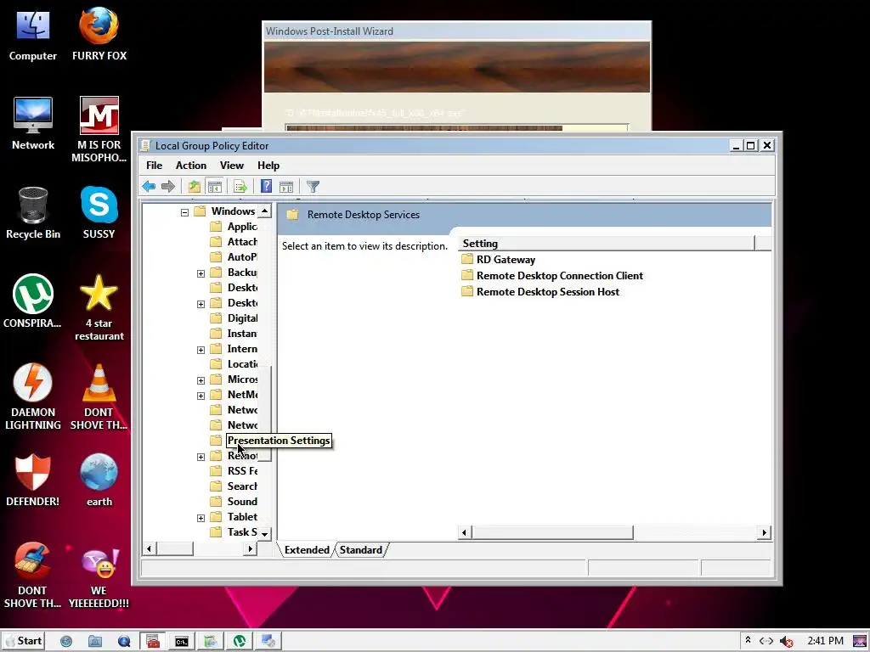Image resolution: width=870 pixels, height=652 pixels.
Task: Select the 4 star restaurant icon
Action: tap(99, 308)
